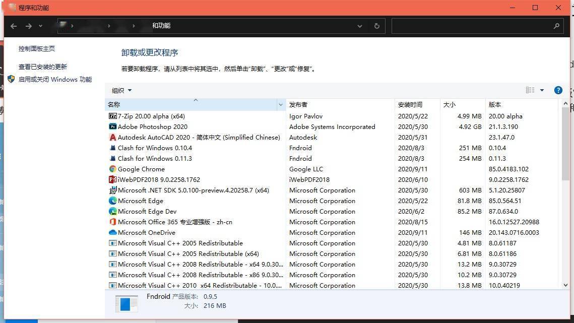
Task: Click the Autodesk AutoCAD 2020 icon
Action: point(113,138)
